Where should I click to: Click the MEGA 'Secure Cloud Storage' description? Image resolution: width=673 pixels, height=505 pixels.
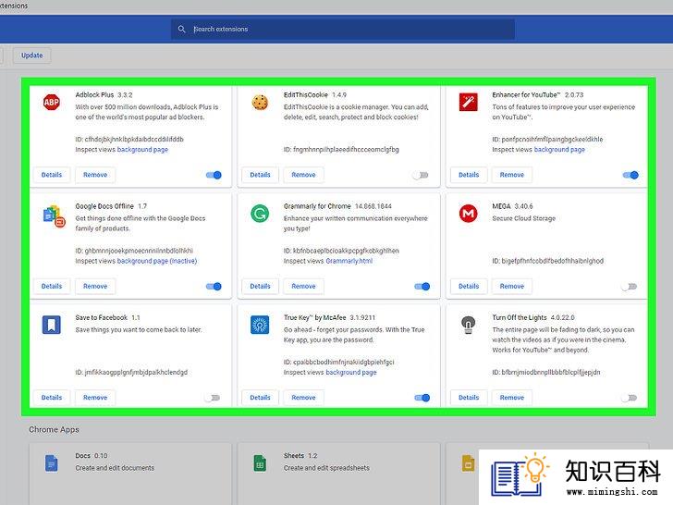coord(523,218)
